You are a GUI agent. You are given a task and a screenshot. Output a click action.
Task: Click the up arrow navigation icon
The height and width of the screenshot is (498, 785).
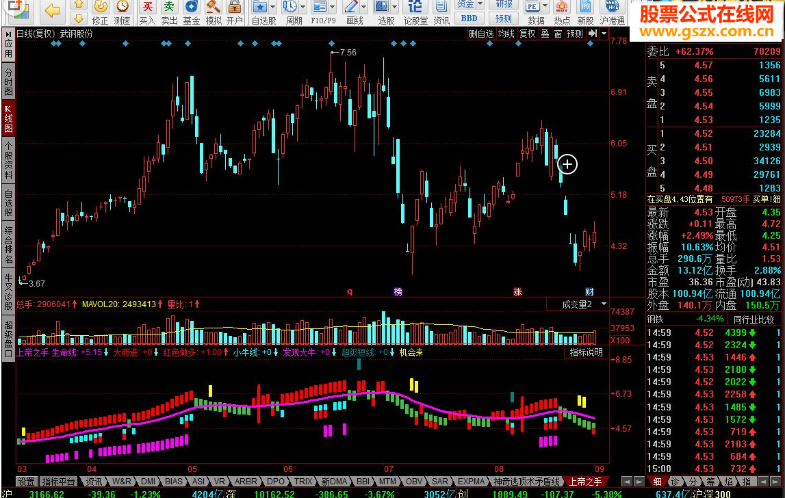click(78, 5)
